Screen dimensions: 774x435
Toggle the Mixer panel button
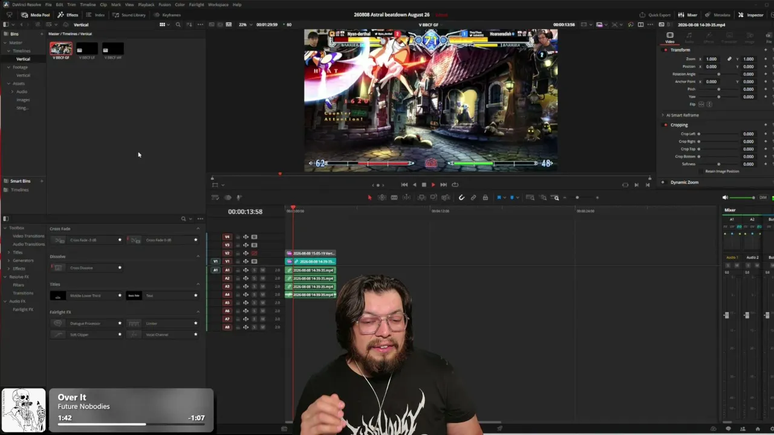[x=688, y=14]
